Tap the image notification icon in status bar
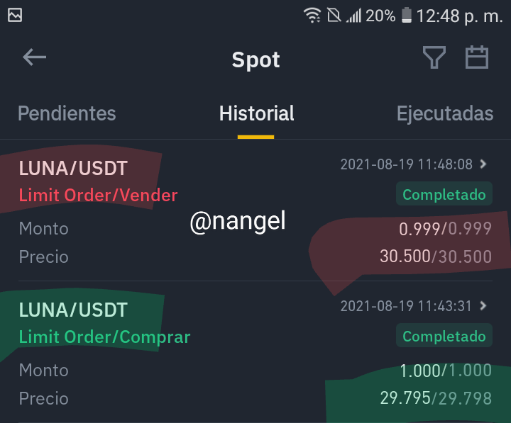The image size is (511, 423). 15,16
